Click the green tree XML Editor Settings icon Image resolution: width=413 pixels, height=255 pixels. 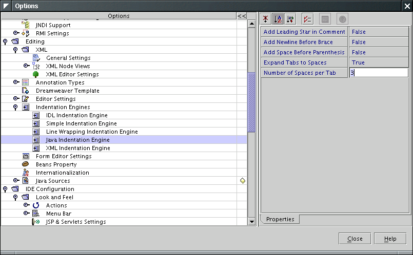(x=36, y=74)
